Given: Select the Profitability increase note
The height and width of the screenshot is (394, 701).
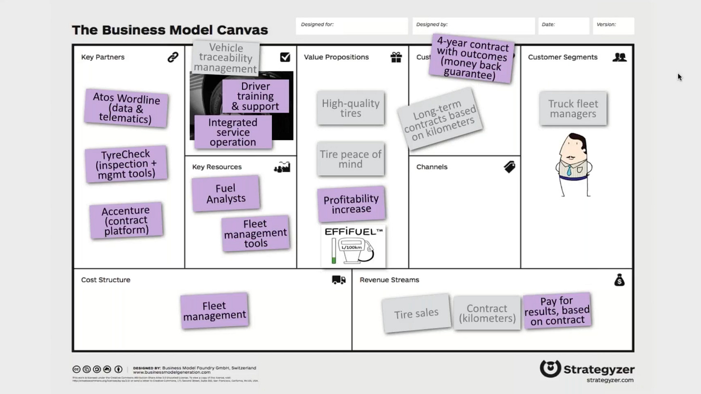Looking at the screenshot, I should (351, 204).
